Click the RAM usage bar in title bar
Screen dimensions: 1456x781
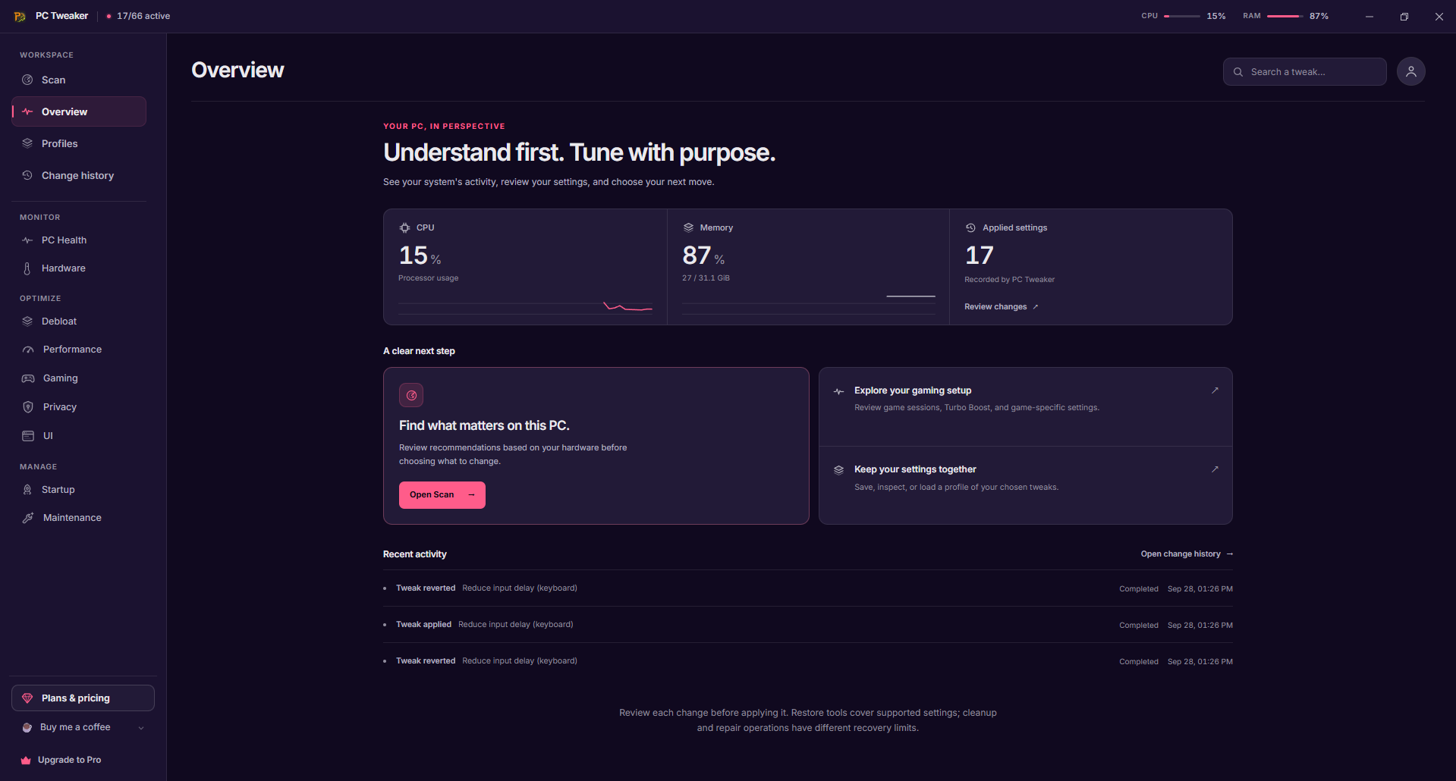[1285, 16]
